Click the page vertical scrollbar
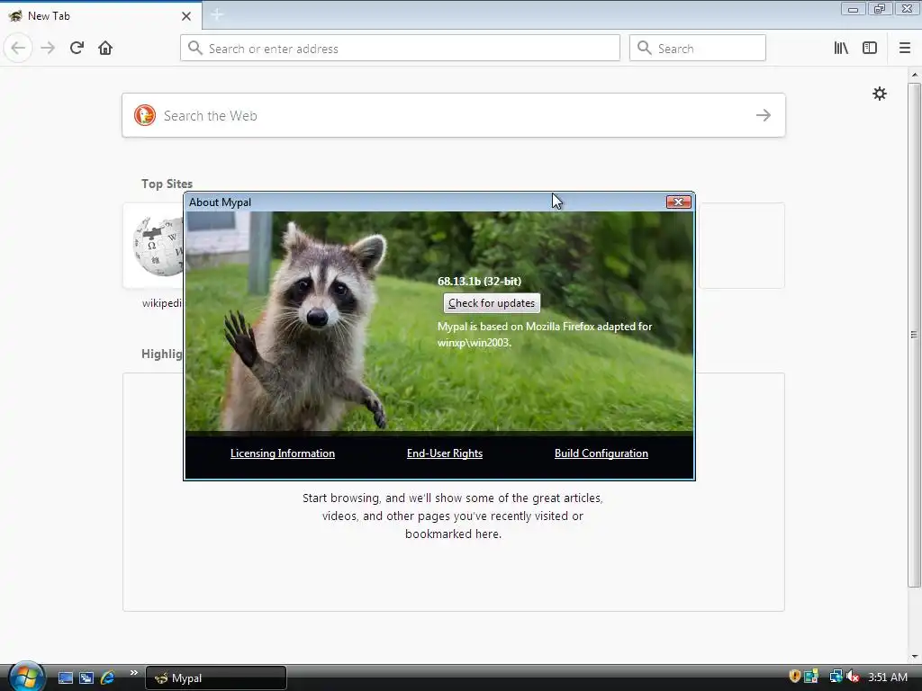The image size is (922, 691). click(x=914, y=335)
